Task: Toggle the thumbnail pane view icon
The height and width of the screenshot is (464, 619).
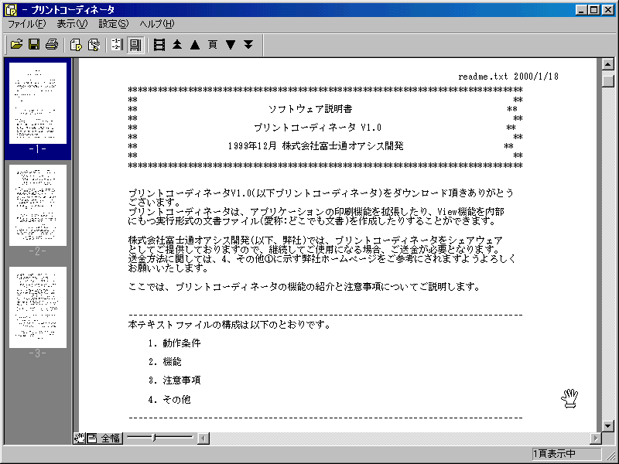Action: pos(135,45)
